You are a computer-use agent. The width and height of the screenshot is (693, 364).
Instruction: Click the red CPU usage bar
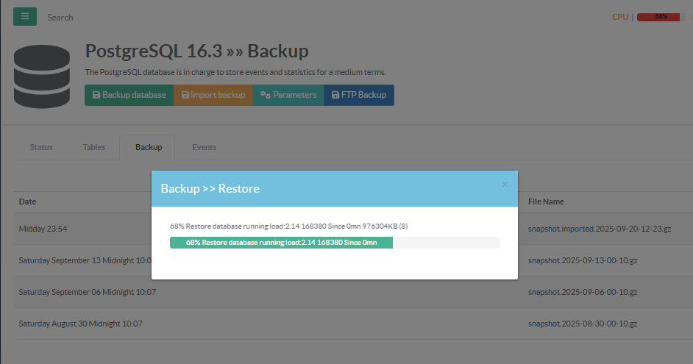tap(660, 17)
